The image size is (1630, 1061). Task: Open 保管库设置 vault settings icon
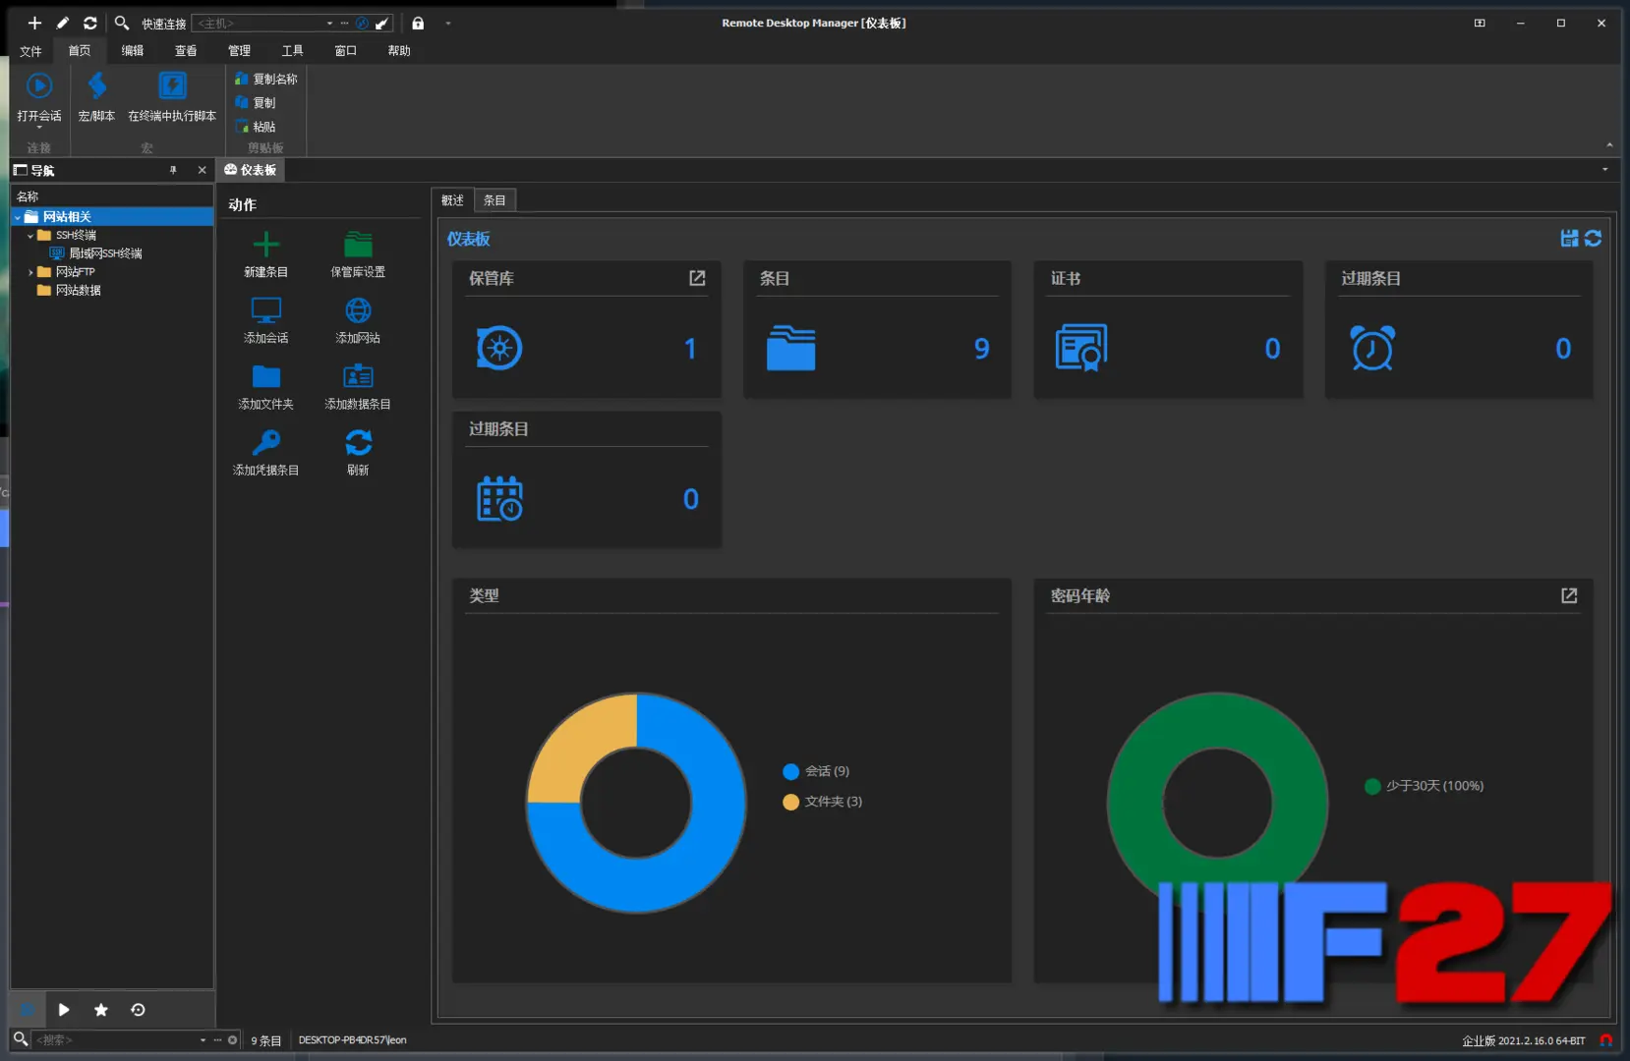[358, 245]
